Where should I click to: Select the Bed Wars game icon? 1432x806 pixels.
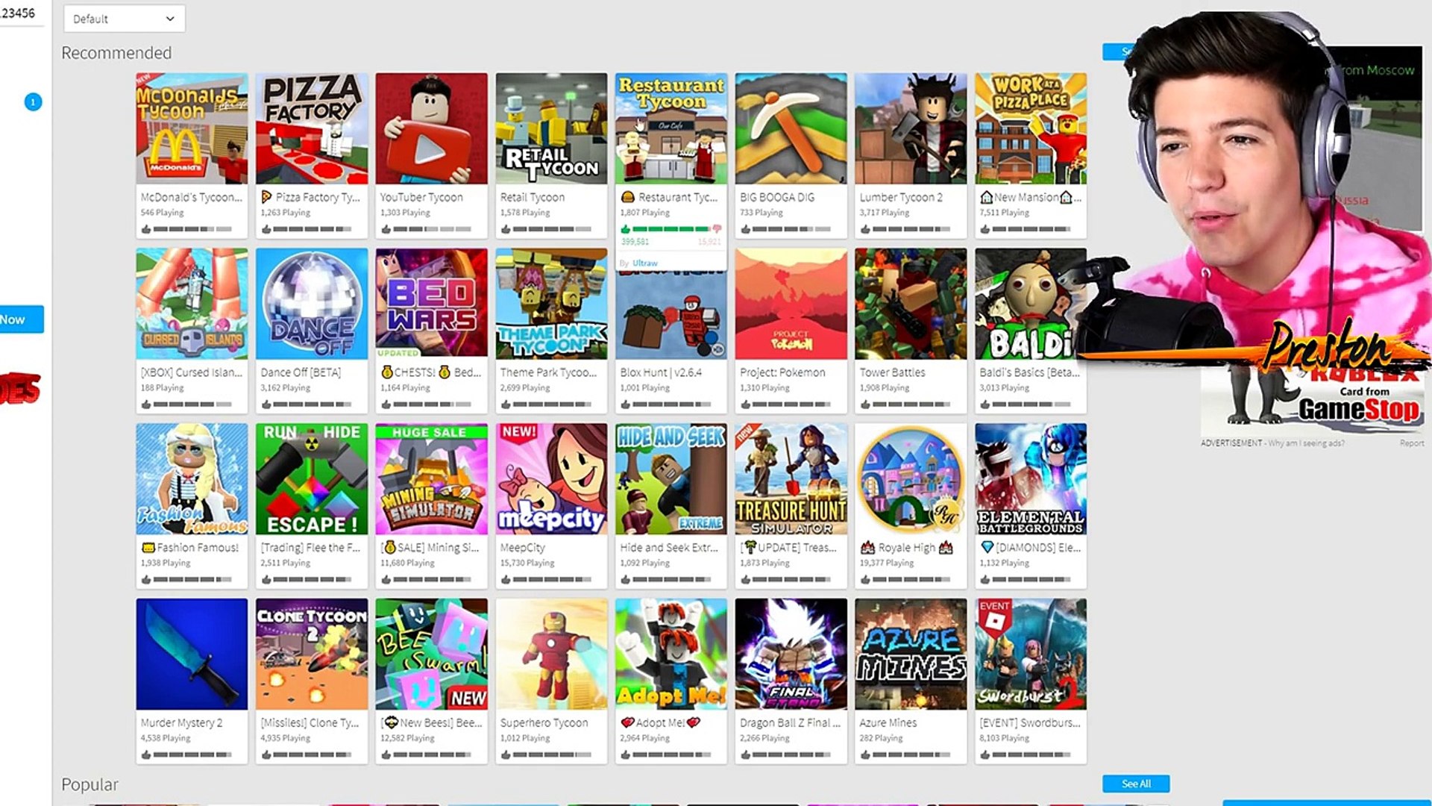[x=431, y=304]
